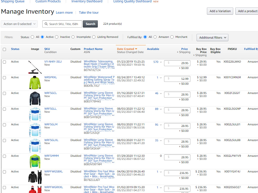Click the 224 product(s) count text
The width and height of the screenshot is (258, 193).
(112, 24)
